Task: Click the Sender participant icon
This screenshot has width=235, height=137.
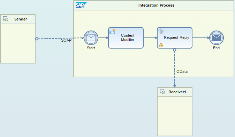Action: pyautogui.click(x=5, y=19)
